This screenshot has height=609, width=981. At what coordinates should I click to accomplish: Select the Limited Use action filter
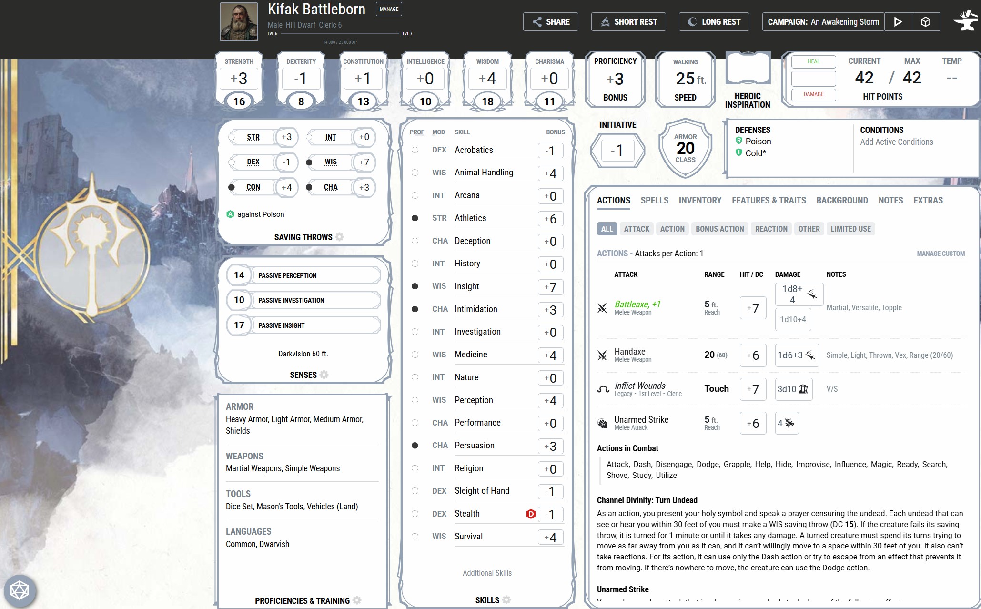[850, 229]
